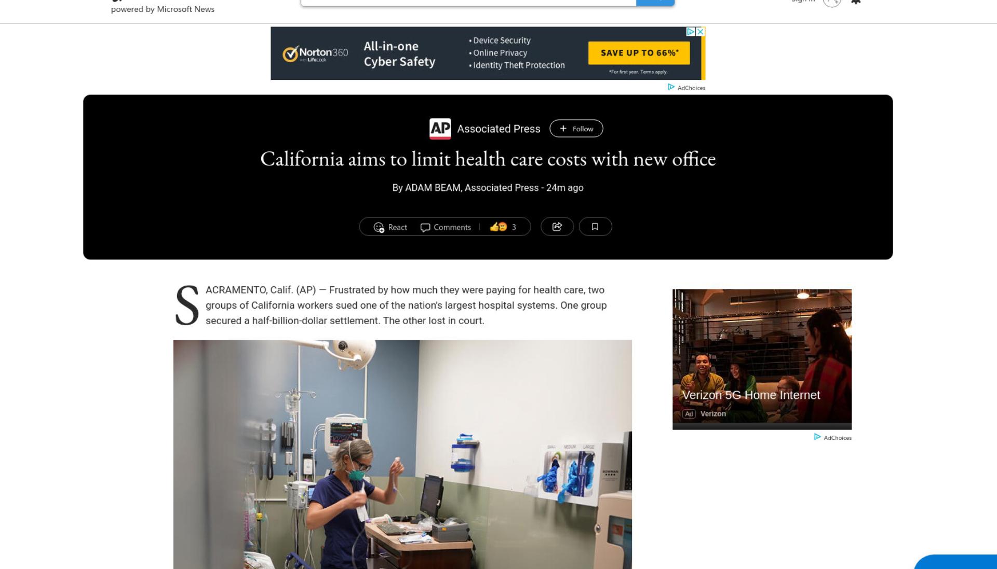The height and width of the screenshot is (569, 997).
Task: Click the blue search button
Action: click(x=655, y=2)
